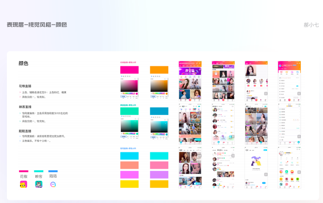
Task: Click the 陌陌直播 heading
Action: point(25,131)
